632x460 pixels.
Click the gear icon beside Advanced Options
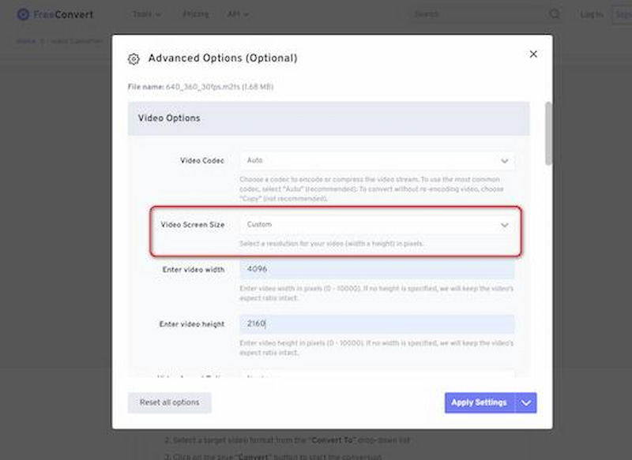click(x=134, y=58)
